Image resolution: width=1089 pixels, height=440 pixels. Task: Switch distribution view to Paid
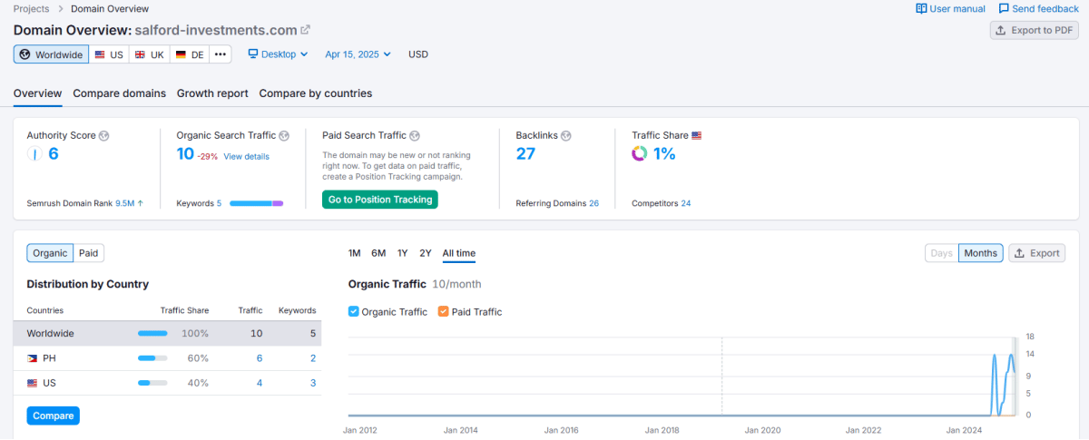pyautogui.click(x=89, y=253)
